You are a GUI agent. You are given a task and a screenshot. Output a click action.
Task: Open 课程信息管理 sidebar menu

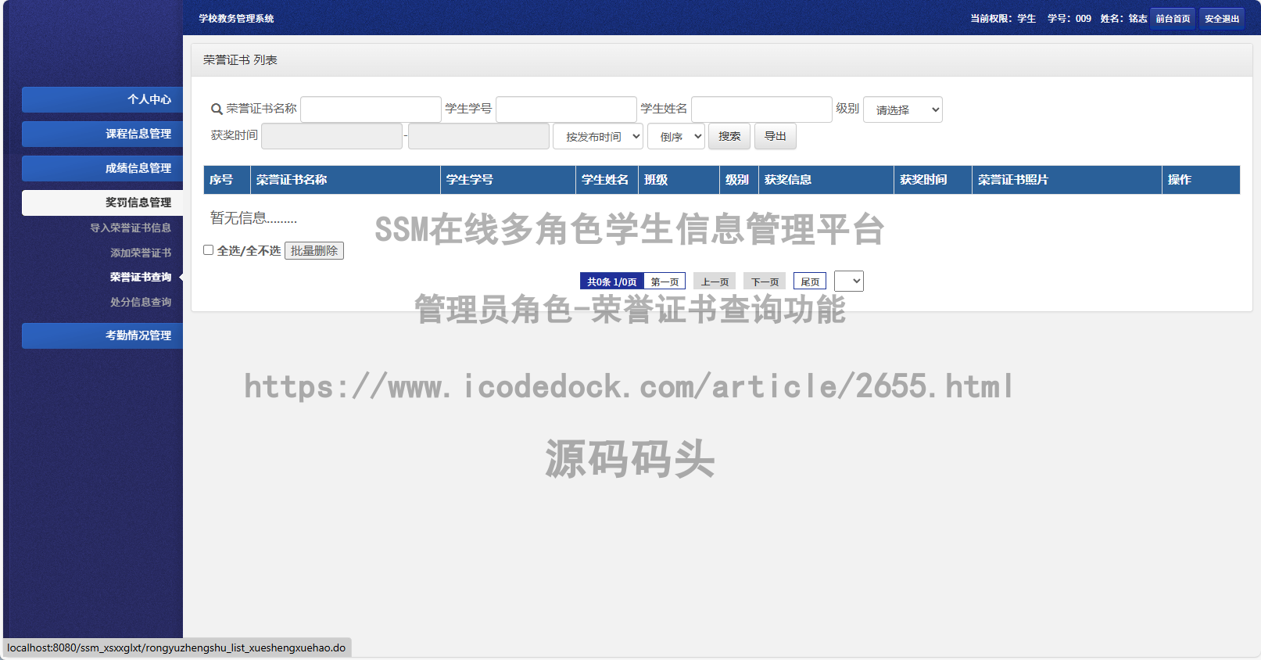102,134
